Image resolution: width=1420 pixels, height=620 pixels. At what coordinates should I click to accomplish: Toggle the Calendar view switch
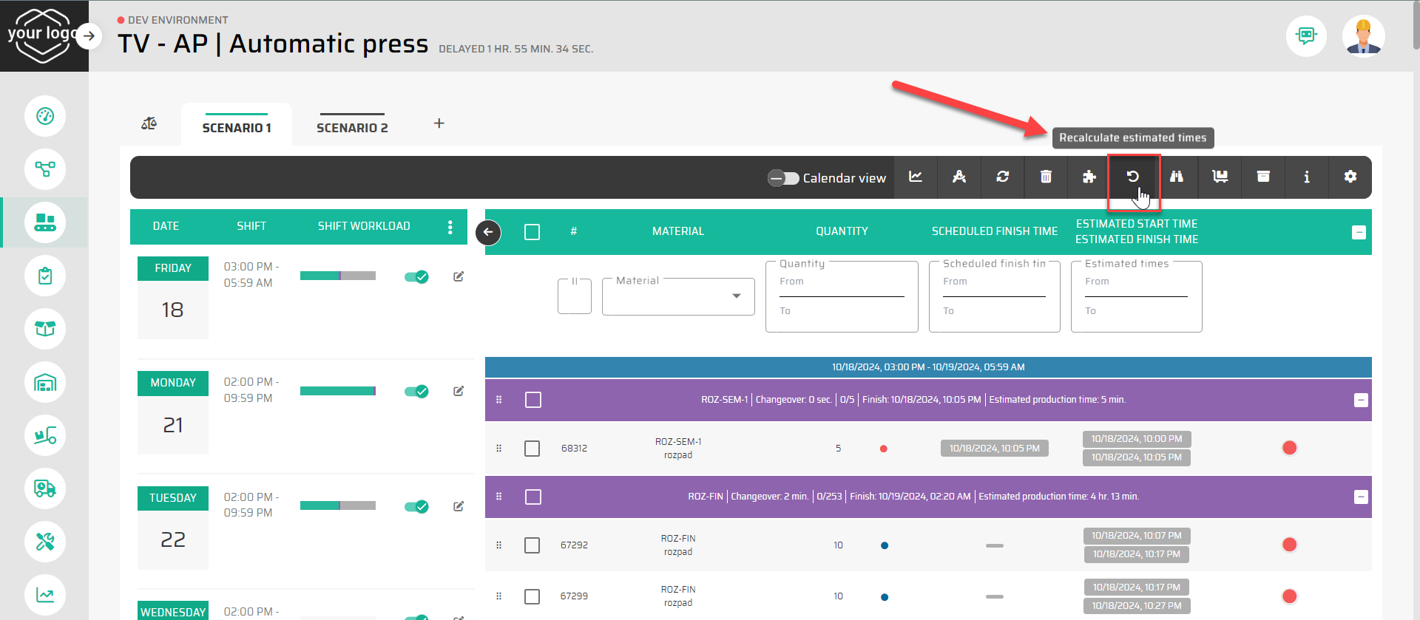[783, 178]
